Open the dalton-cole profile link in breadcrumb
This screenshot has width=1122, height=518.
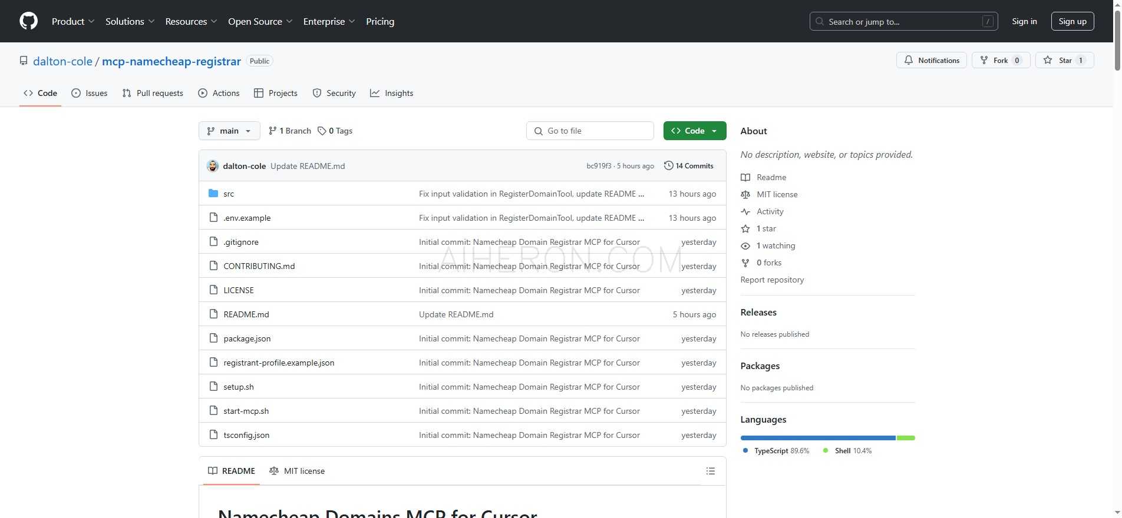(x=62, y=61)
